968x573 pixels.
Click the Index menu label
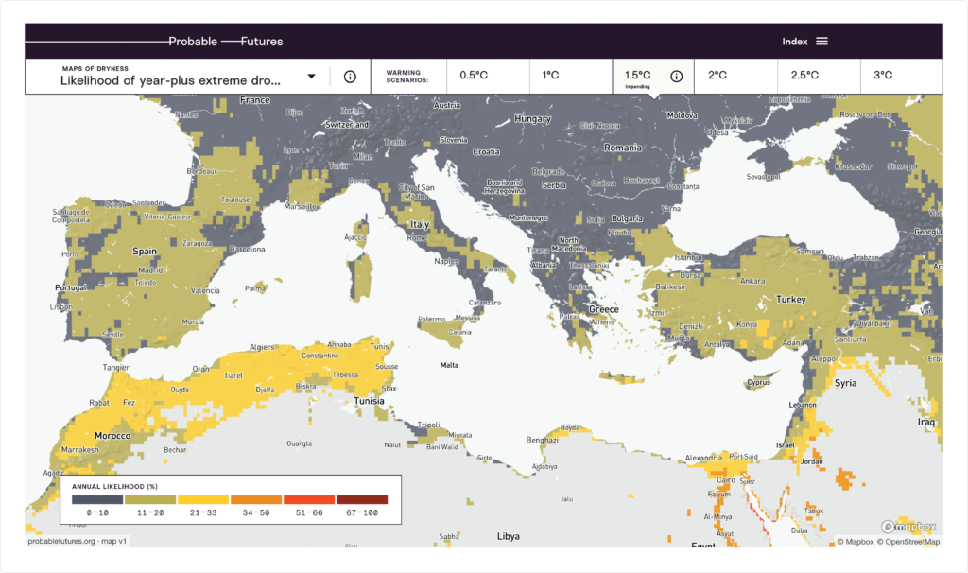click(794, 42)
